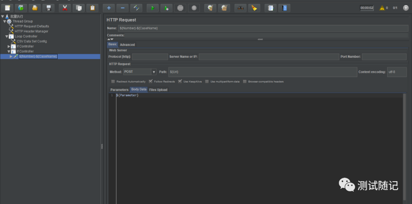Collapse all tree nodes with minus icon

[x=122, y=8]
